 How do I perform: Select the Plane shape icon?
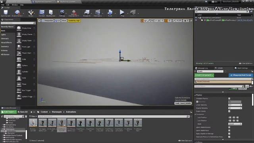pyautogui.click(x=19, y=84)
